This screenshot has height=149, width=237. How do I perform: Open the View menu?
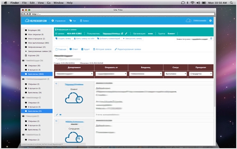41,3
